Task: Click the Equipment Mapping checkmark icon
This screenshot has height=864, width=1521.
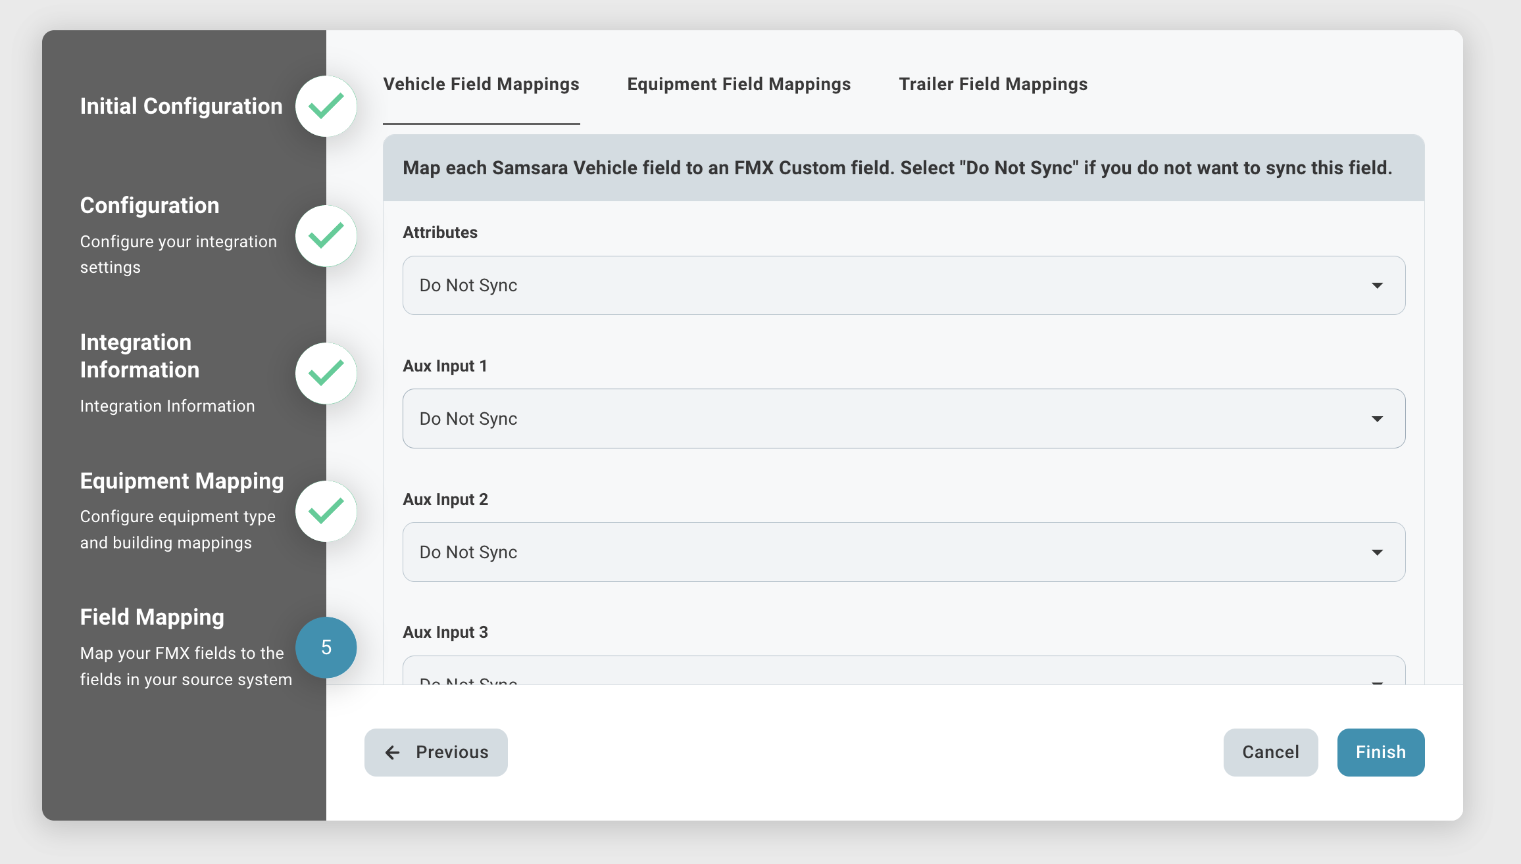Action: [x=326, y=511]
